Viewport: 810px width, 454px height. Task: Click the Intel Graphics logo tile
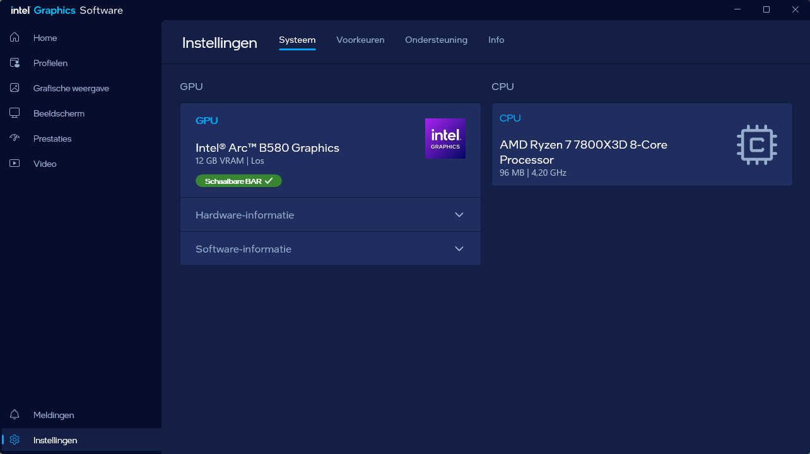pyautogui.click(x=445, y=139)
